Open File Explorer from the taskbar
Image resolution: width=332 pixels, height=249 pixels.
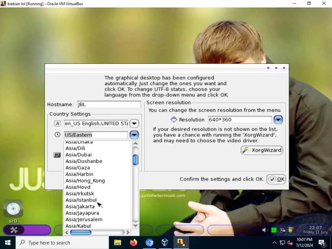[x=117, y=243]
